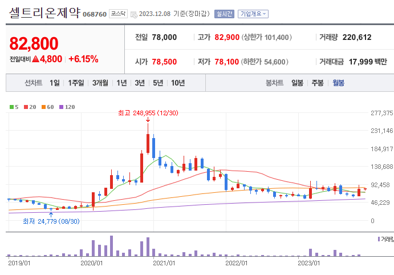Click the orange 60-period moving average swatch
Screen dimensions: 394x275
tap(43, 107)
